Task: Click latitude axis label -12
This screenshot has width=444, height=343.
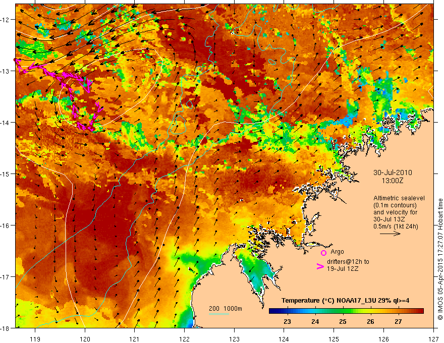Action: [x=6, y=20]
